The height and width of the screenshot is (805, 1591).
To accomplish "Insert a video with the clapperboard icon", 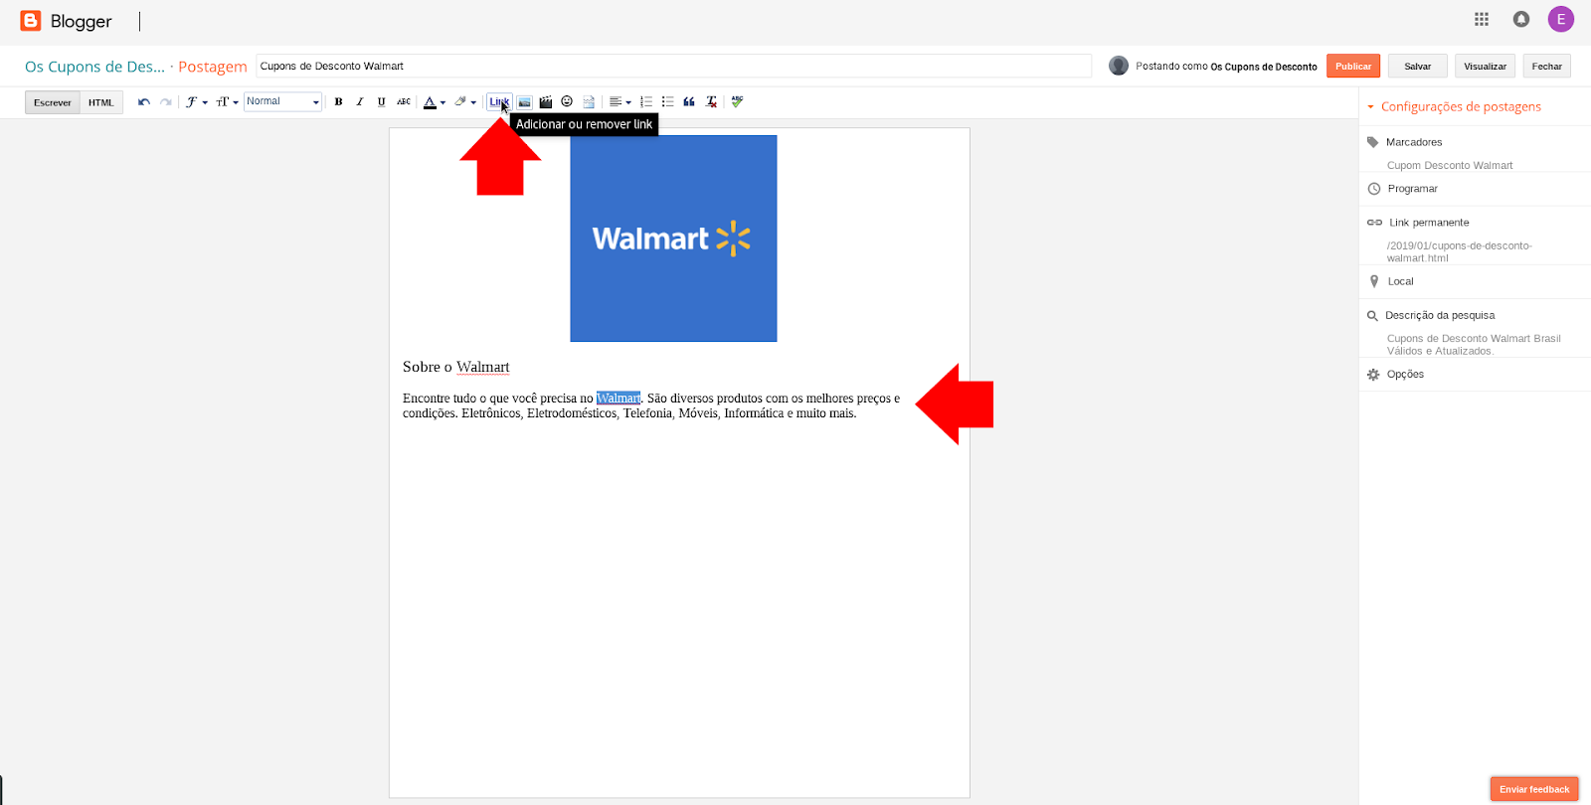I will [x=546, y=102].
